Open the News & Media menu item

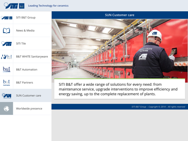[26, 31]
